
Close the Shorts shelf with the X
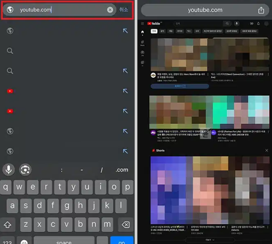267,151
